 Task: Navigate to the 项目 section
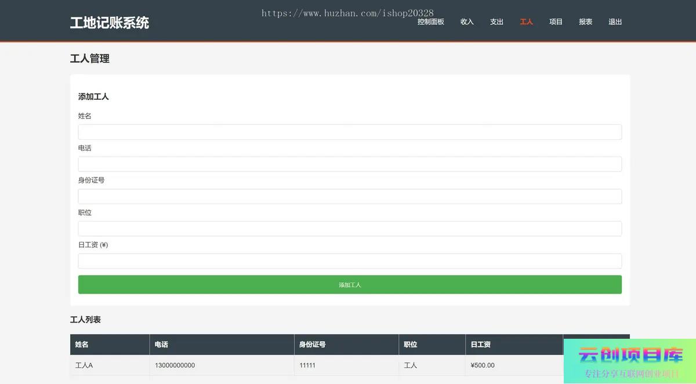click(556, 22)
